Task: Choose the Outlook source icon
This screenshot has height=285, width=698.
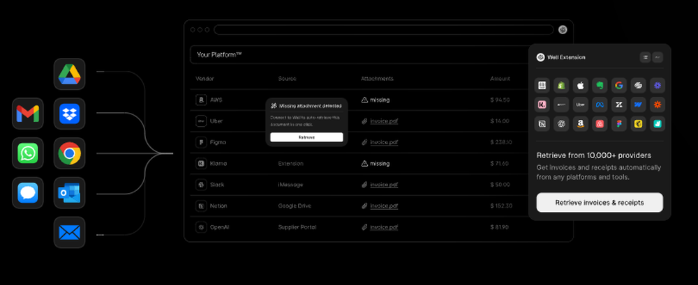Action: pyautogui.click(x=69, y=192)
